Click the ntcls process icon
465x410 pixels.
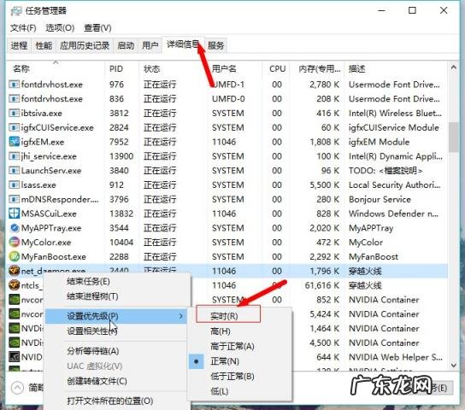pyautogui.click(x=14, y=285)
